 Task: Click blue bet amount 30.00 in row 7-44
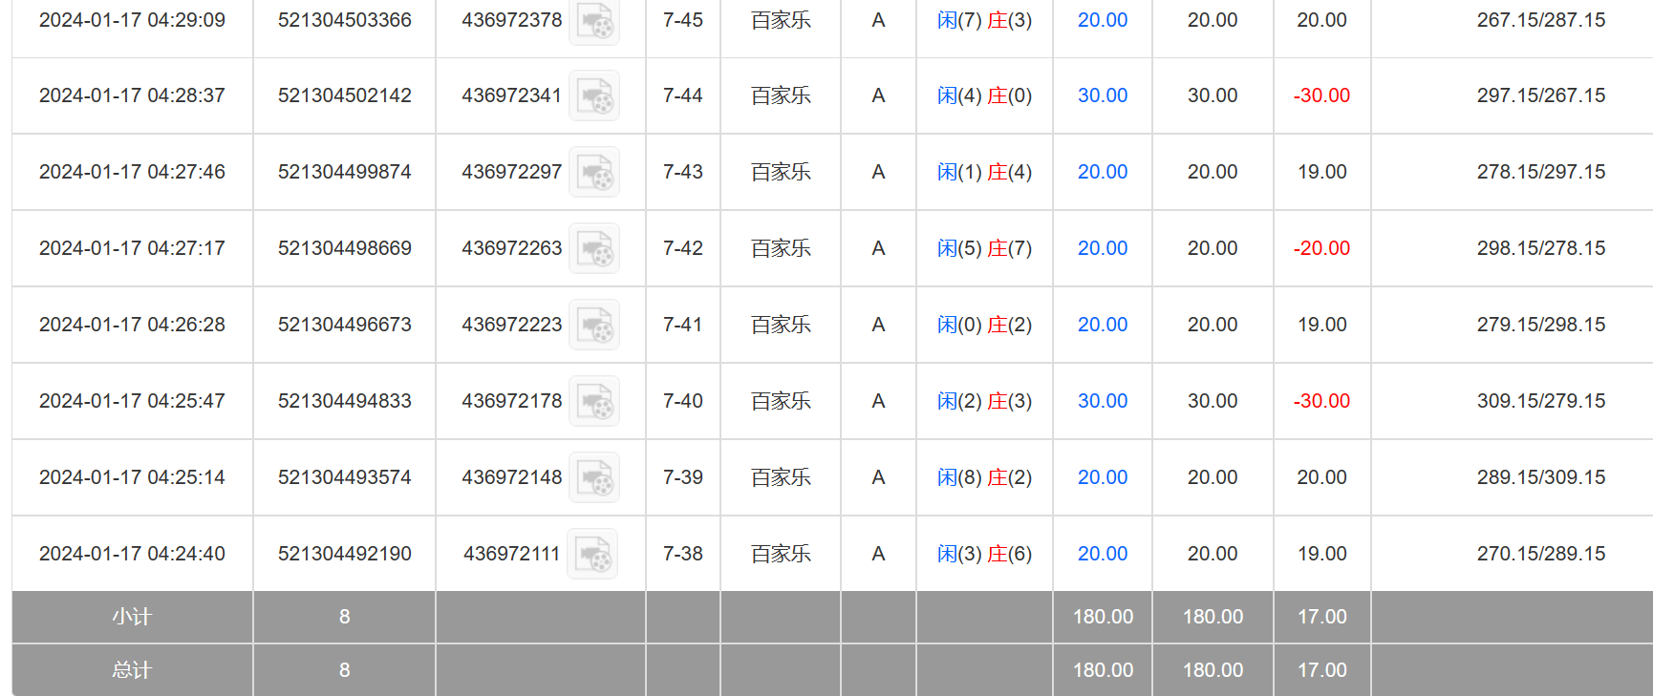[1102, 95]
